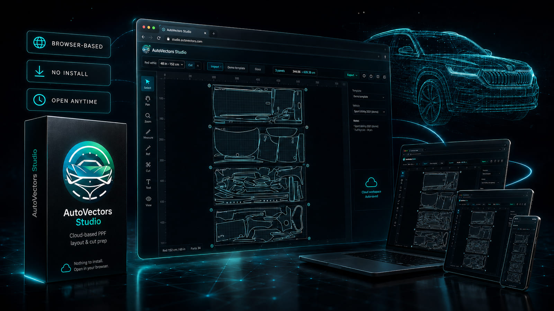Screen dimensions: 554x311
Task: Choose the Zoom magnifier tool
Action: pyautogui.click(x=148, y=117)
